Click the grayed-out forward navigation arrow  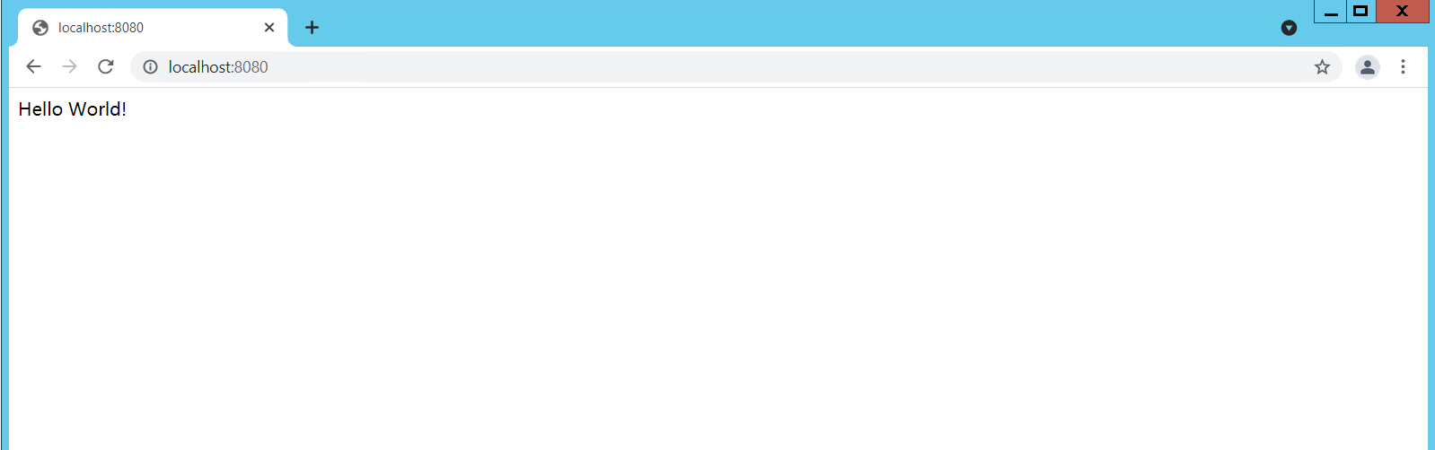point(69,66)
